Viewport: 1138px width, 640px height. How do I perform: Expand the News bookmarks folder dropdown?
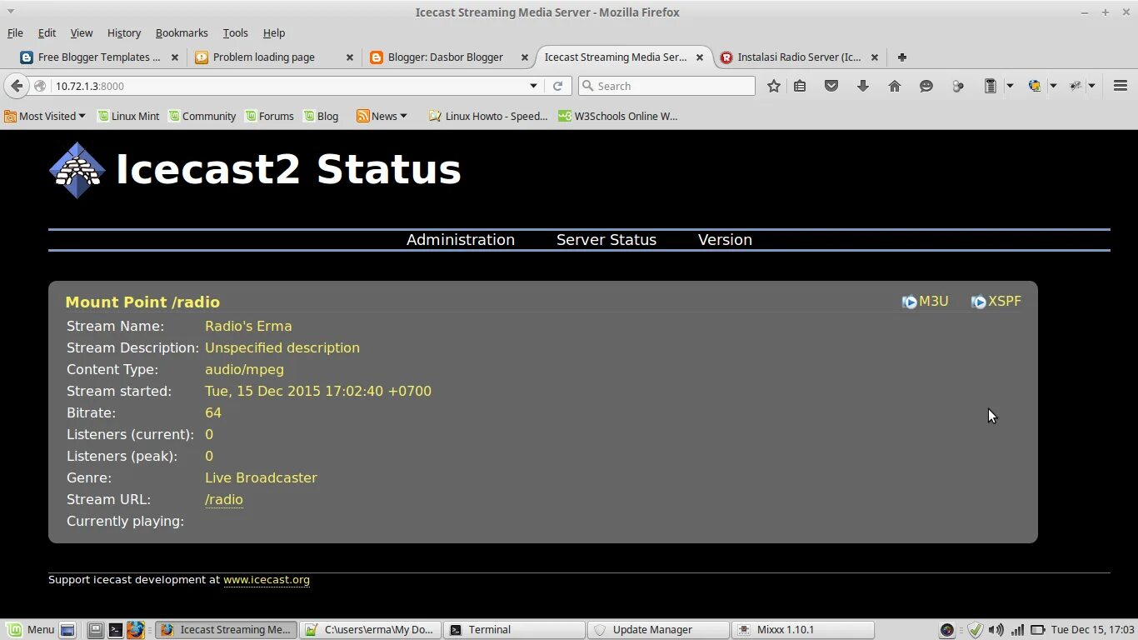pyautogui.click(x=382, y=117)
